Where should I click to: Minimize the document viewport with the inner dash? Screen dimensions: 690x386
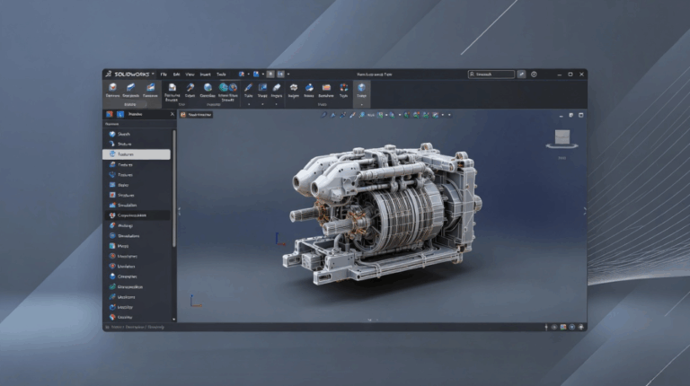(x=561, y=115)
